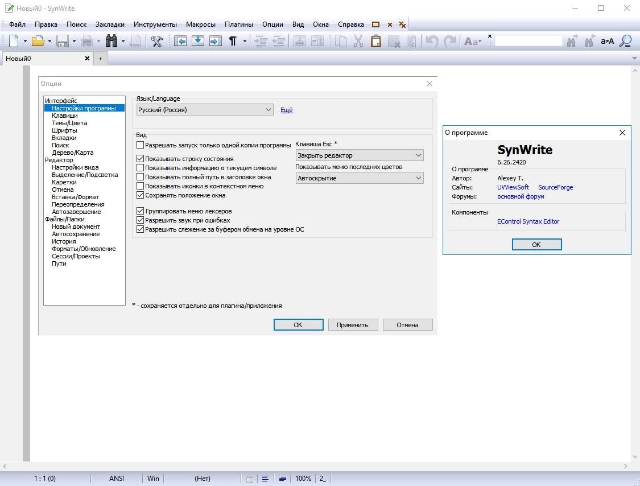
Task: Check 'Показывать информацию о текущем символе'
Action: coord(140,168)
